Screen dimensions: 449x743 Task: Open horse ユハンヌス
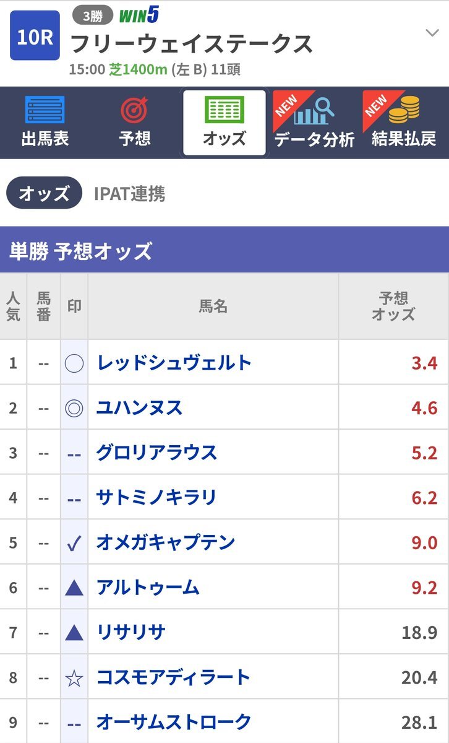[x=139, y=407]
